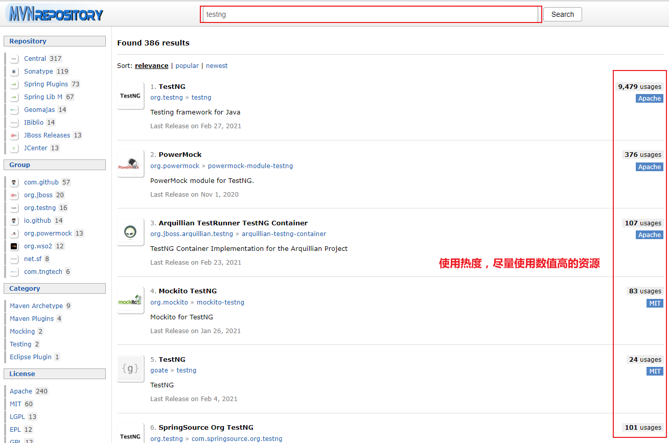The image size is (669, 443).
Task: Click the IBiblio repository icon
Action: [14, 123]
